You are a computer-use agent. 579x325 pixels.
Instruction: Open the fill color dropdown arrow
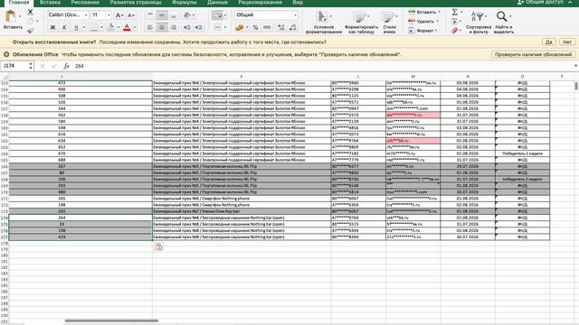tap(119, 27)
